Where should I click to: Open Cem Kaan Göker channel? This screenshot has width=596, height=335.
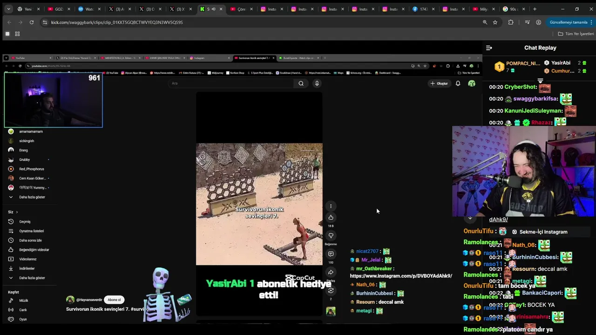(x=32, y=178)
